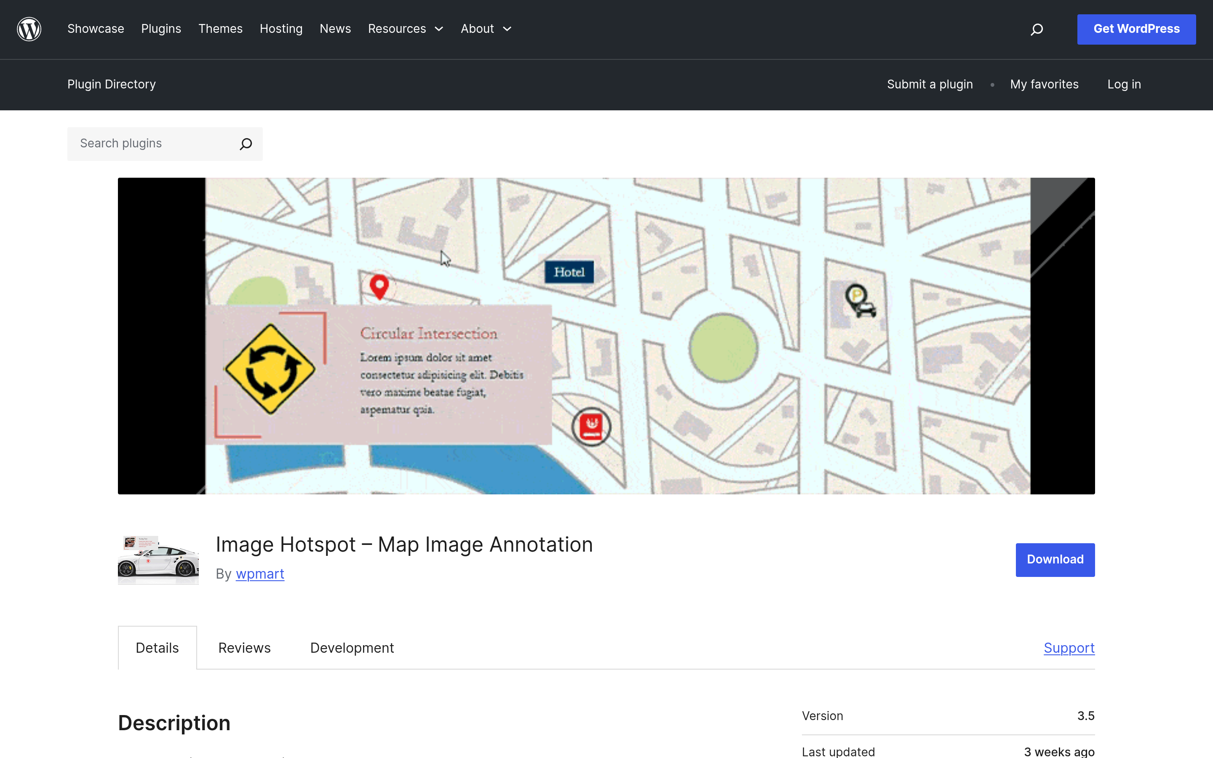Open the News menu item
This screenshot has height=758, width=1213.
click(x=335, y=29)
